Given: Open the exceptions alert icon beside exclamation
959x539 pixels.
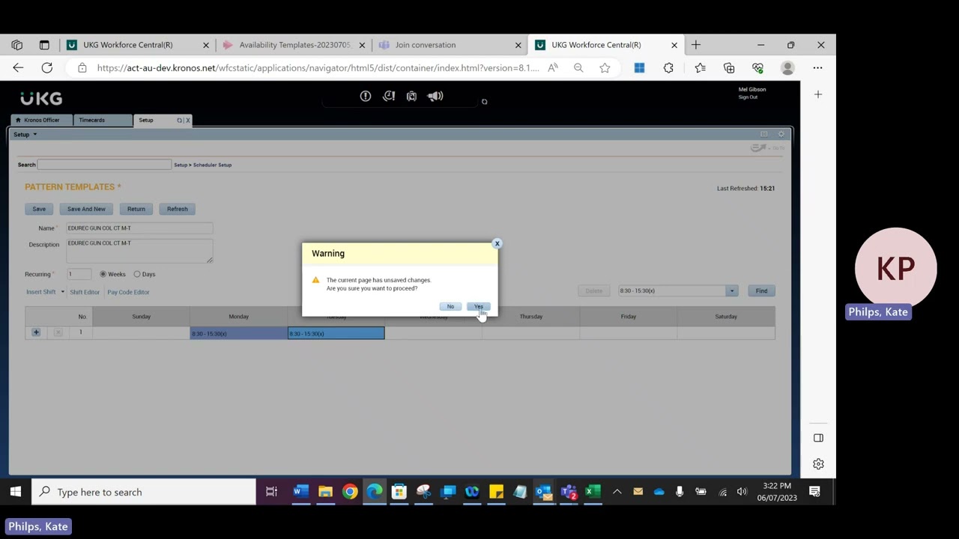Looking at the screenshot, I should (389, 96).
